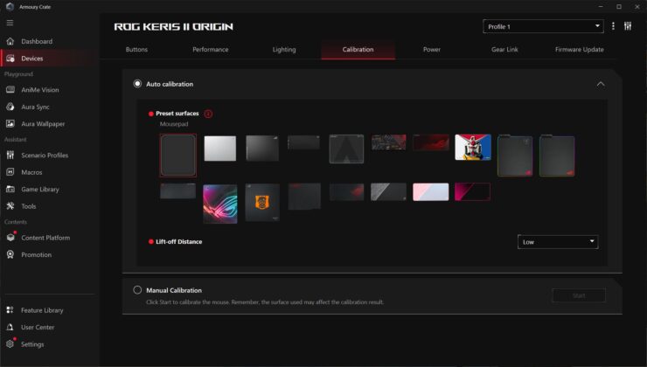The height and width of the screenshot is (367, 647).
Task: Select the Auto calibration radio button
Action: pyautogui.click(x=137, y=84)
